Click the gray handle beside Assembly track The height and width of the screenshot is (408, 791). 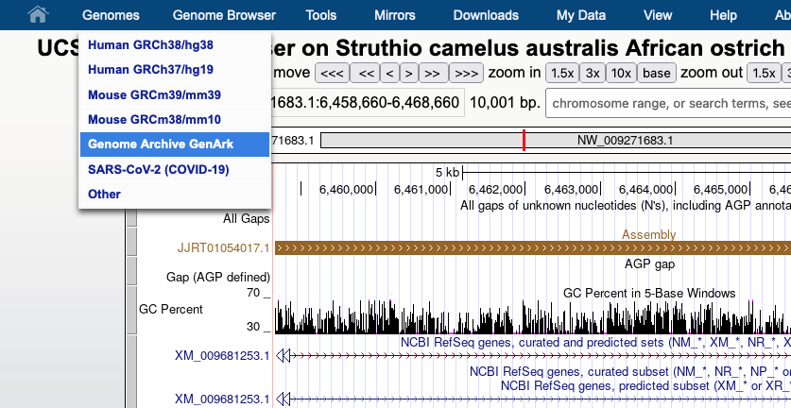pos(131,242)
